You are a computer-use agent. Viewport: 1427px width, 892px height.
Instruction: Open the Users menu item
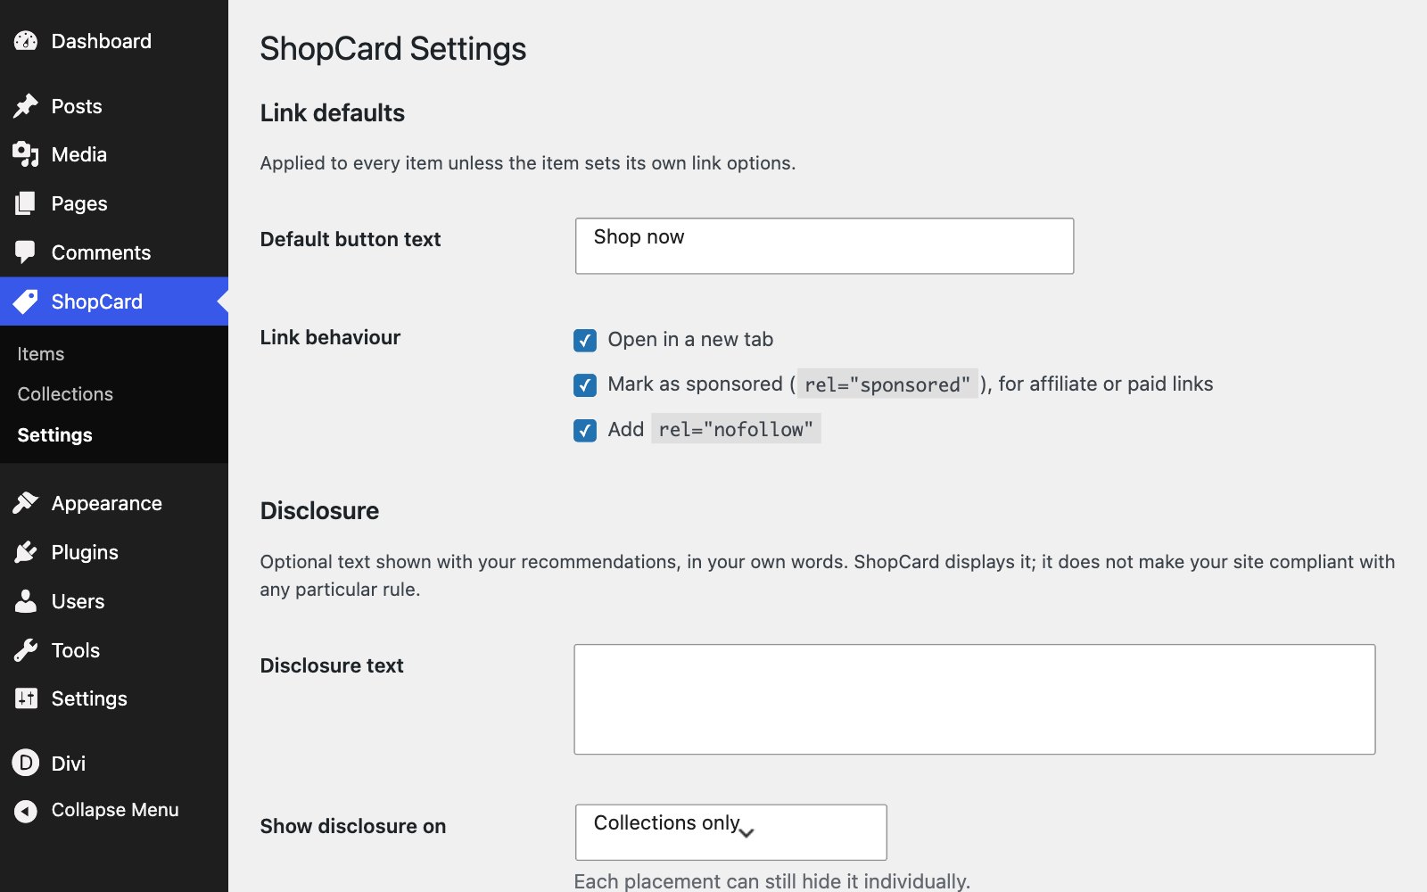[x=114, y=601]
